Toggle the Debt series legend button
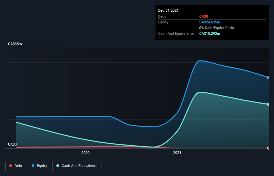The height and width of the screenshot is (176, 274). click(16, 166)
